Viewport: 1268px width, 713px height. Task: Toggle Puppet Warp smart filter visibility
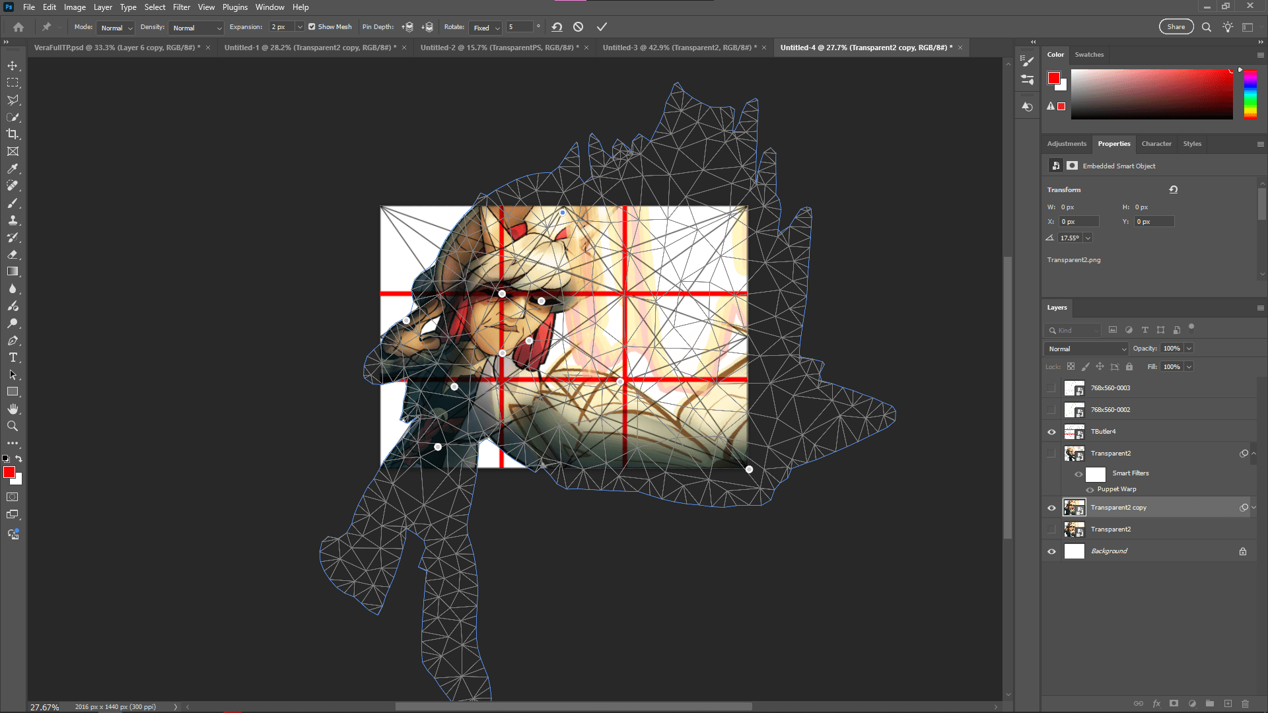click(1090, 489)
